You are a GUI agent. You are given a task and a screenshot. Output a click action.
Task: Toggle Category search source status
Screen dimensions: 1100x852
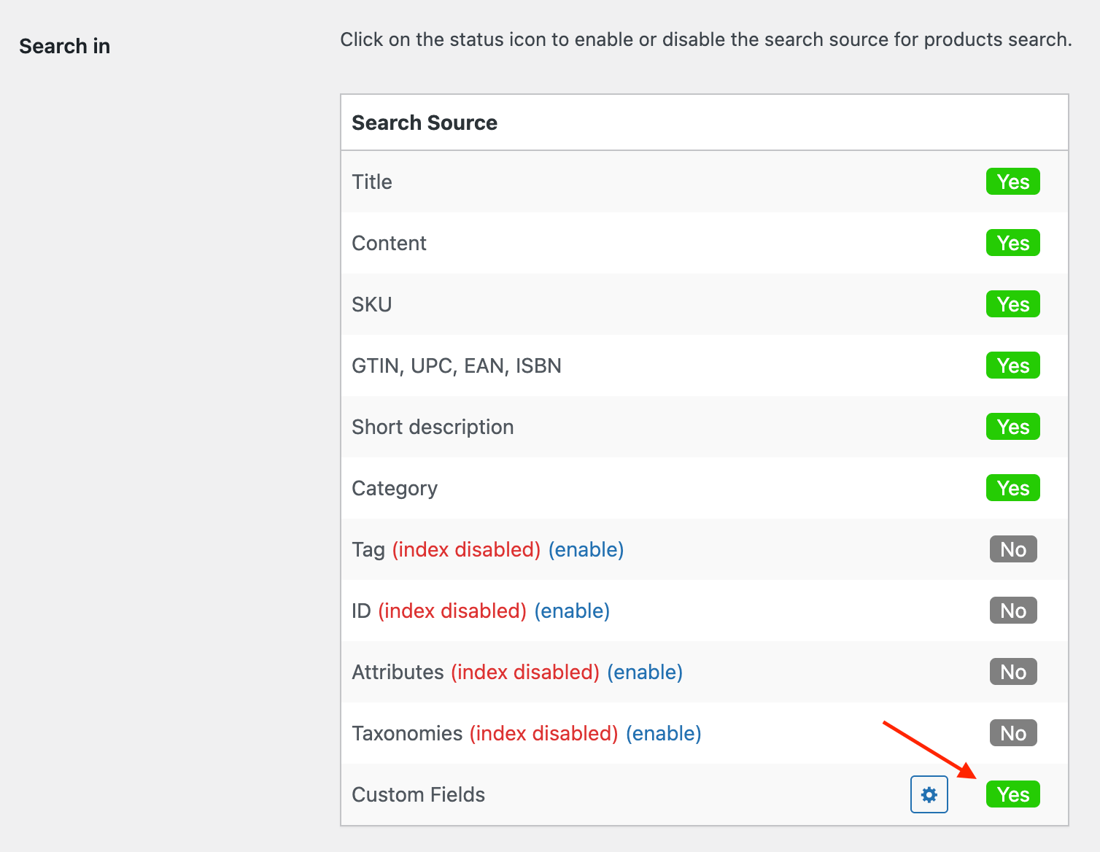tap(1012, 488)
